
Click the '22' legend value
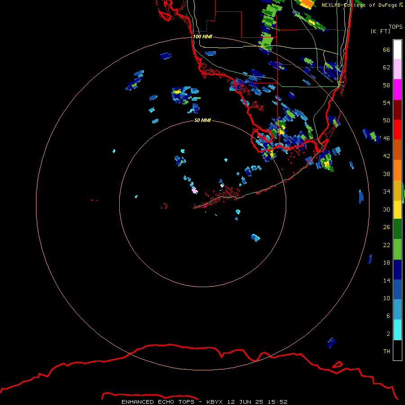(x=387, y=245)
